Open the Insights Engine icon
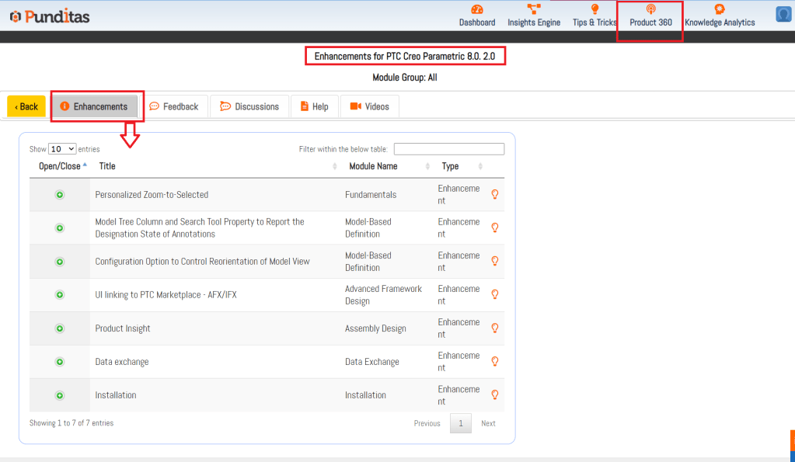 pyautogui.click(x=534, y=9)
